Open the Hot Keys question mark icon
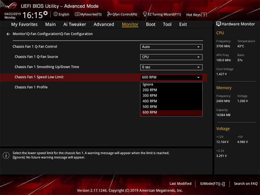This screenshot has width=260, height=195. pyautogui.click(x=204, y=15)
